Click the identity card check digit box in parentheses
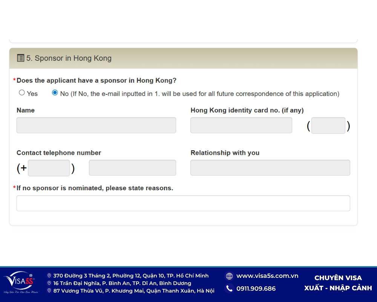Image resolution: width=377 pixels, height=302 pixels. point(328,126)
